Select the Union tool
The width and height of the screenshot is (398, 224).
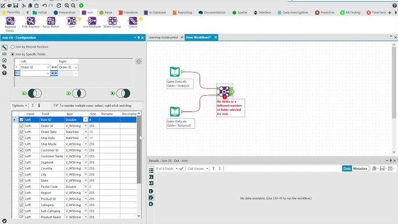133,23
